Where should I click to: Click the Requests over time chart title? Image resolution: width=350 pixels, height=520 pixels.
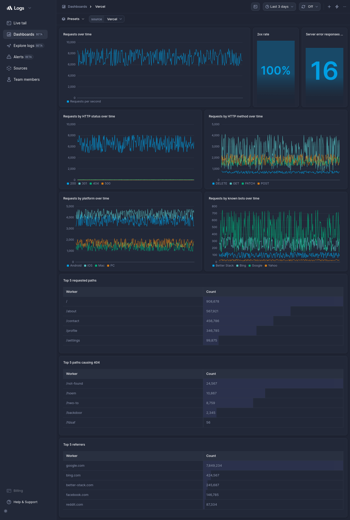[x=77, y=34]
